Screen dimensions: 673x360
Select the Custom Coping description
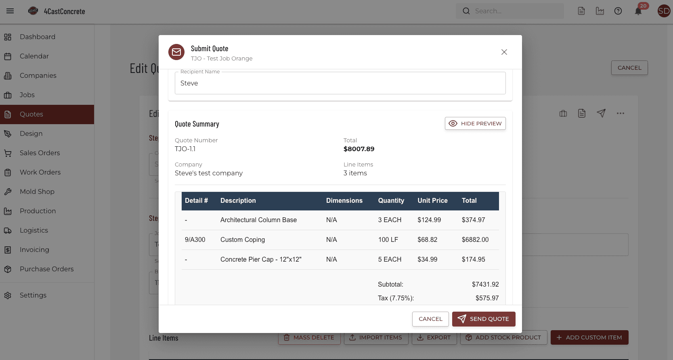tap(243, 240)
